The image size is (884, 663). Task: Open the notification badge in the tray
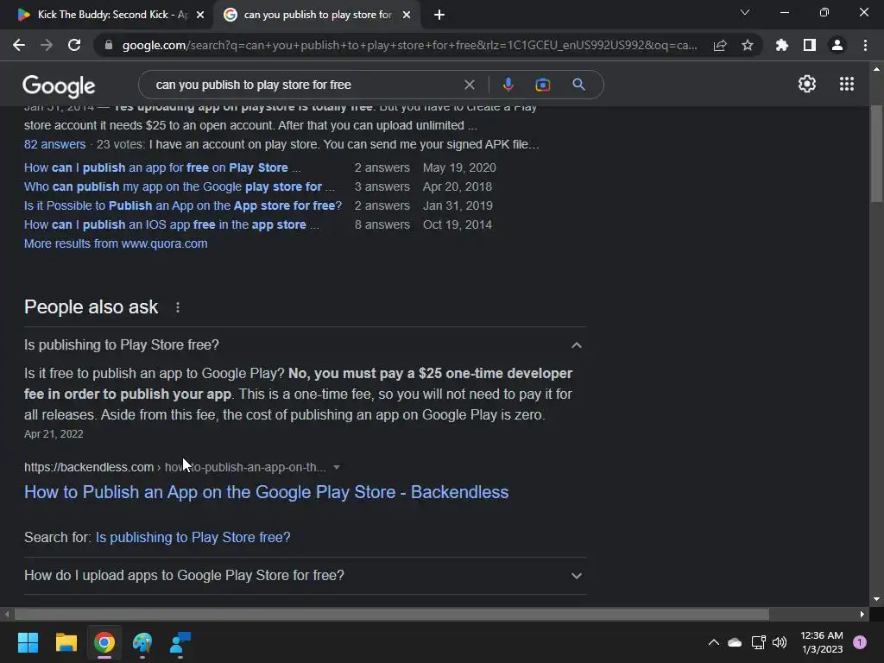[x=860, y=642]
